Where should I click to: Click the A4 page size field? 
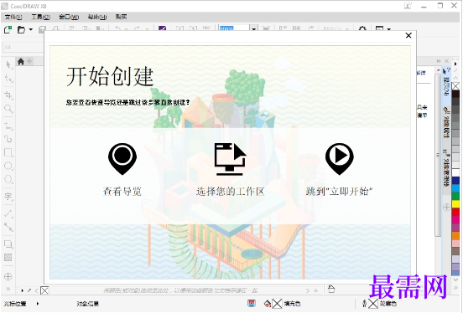[x=23, y=47]
